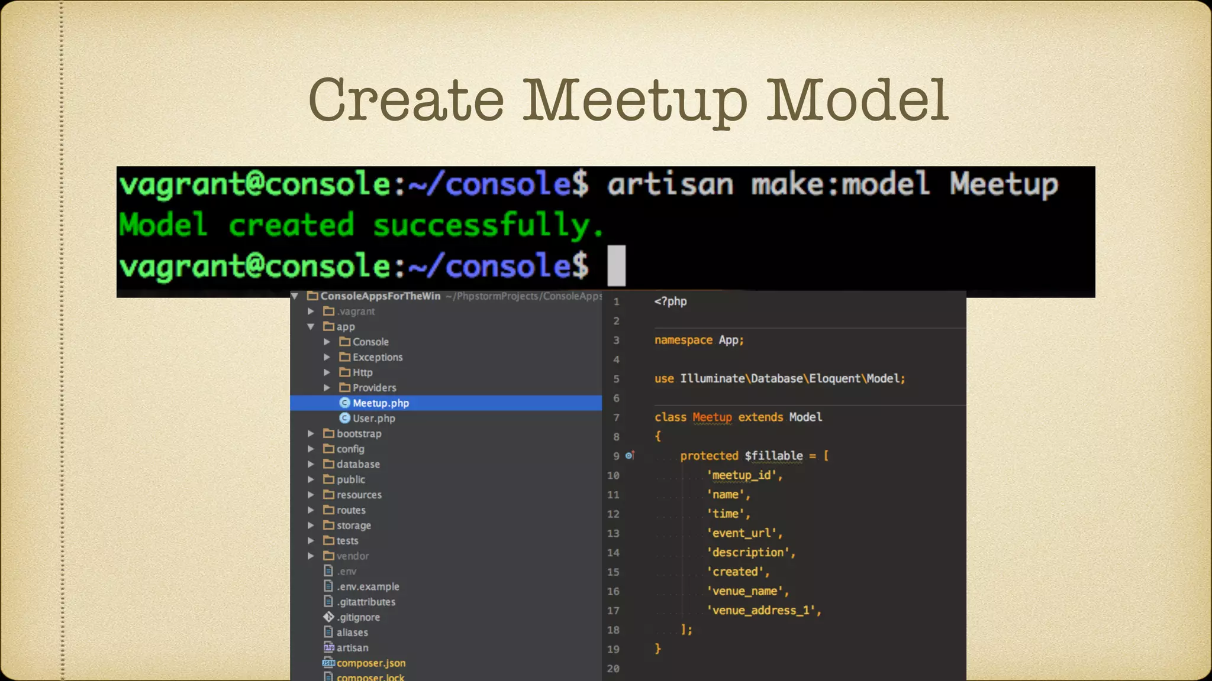Click the resources folder icon
This screenshot has height=681, width=1212.
click(328, 495)
